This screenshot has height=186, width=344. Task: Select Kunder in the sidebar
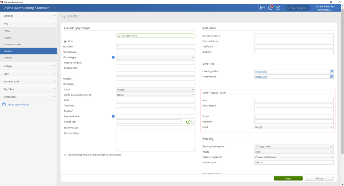(x=28, y=51)
